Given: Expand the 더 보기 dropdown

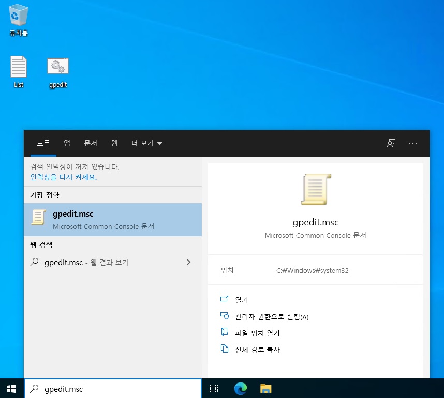Looking at the screenshot, I should point(146,143).
